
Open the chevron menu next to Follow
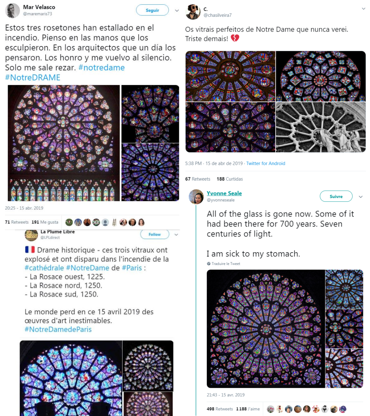coord(176,235)
